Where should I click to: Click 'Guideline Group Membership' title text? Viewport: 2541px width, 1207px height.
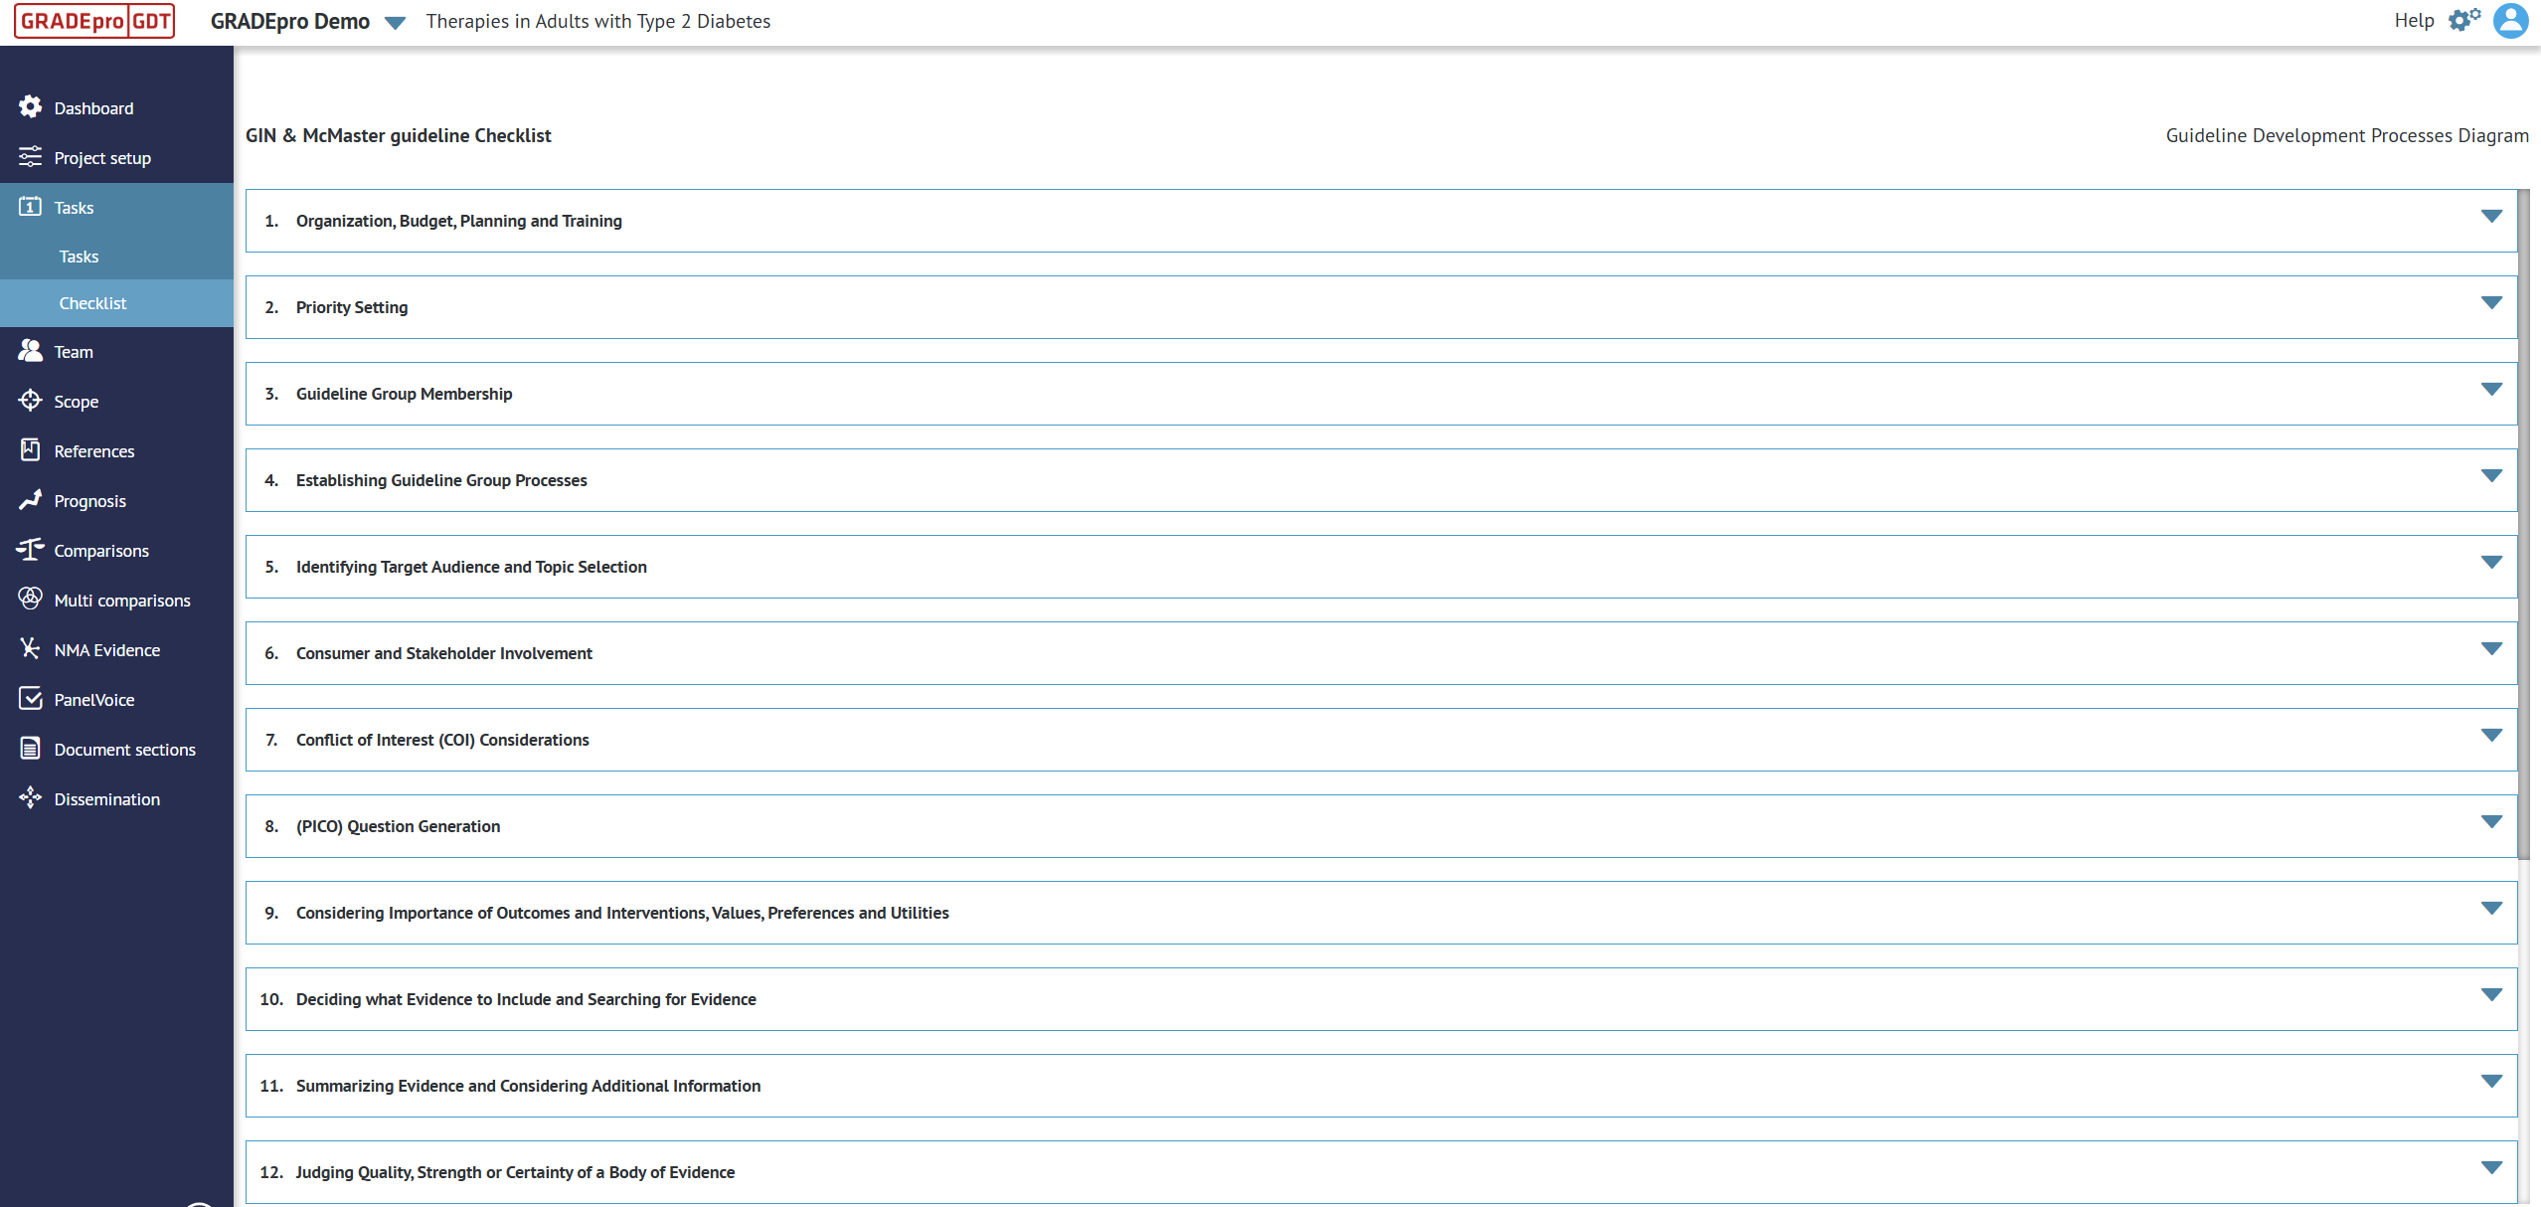click(404, 394)
